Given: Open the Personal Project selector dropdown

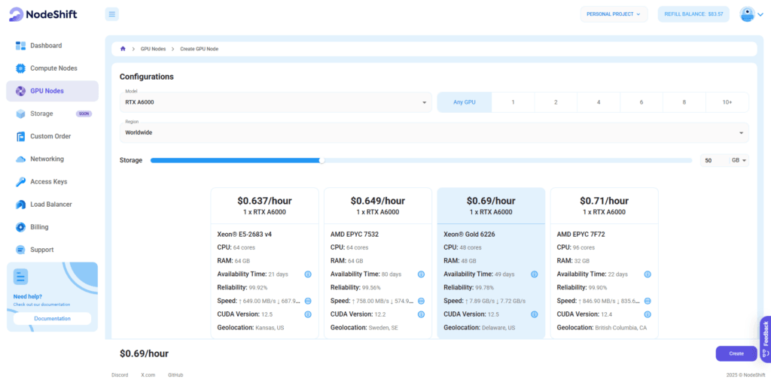Looking at the screenshot, I should (x=613, y=14).
